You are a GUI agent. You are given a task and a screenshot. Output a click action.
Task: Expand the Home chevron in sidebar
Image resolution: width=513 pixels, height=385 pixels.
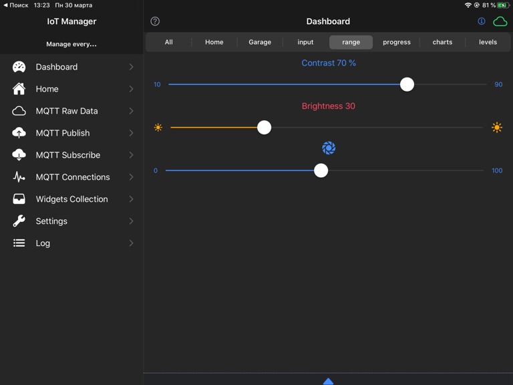click(x=131, y=89)
